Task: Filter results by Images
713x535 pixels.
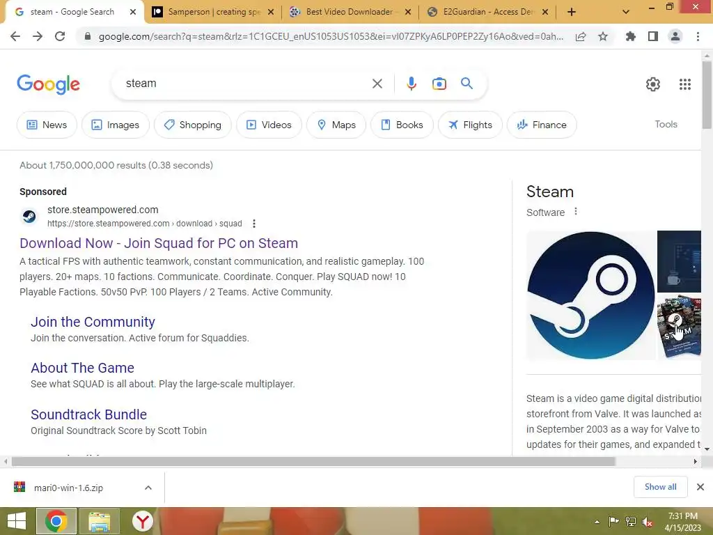Action: [x=116, y=125]
